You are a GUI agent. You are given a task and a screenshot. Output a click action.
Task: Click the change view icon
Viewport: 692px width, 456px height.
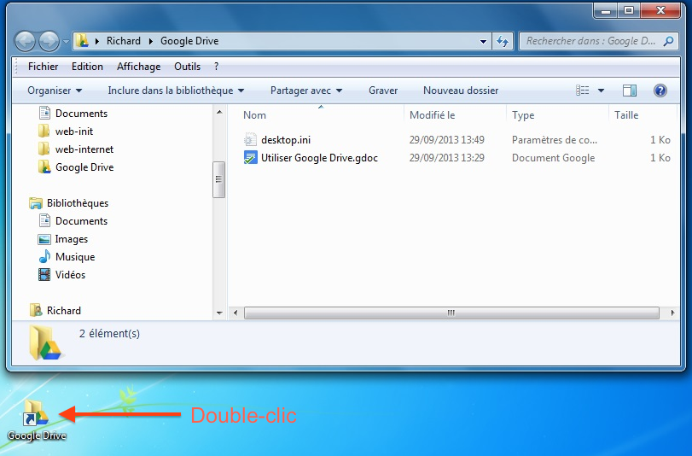(584, 91)
